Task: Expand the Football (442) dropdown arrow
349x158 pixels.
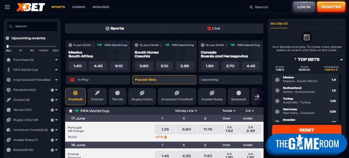Action: click(57, 90)
